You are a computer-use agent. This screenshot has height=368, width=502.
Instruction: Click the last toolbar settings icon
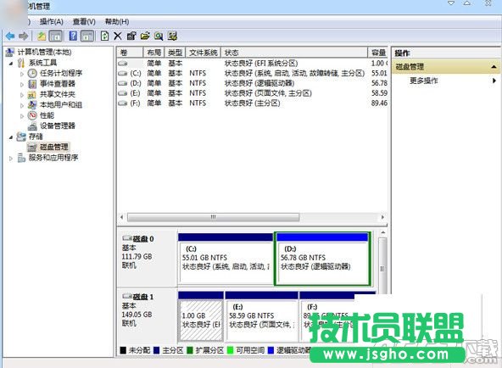[172, 36]
